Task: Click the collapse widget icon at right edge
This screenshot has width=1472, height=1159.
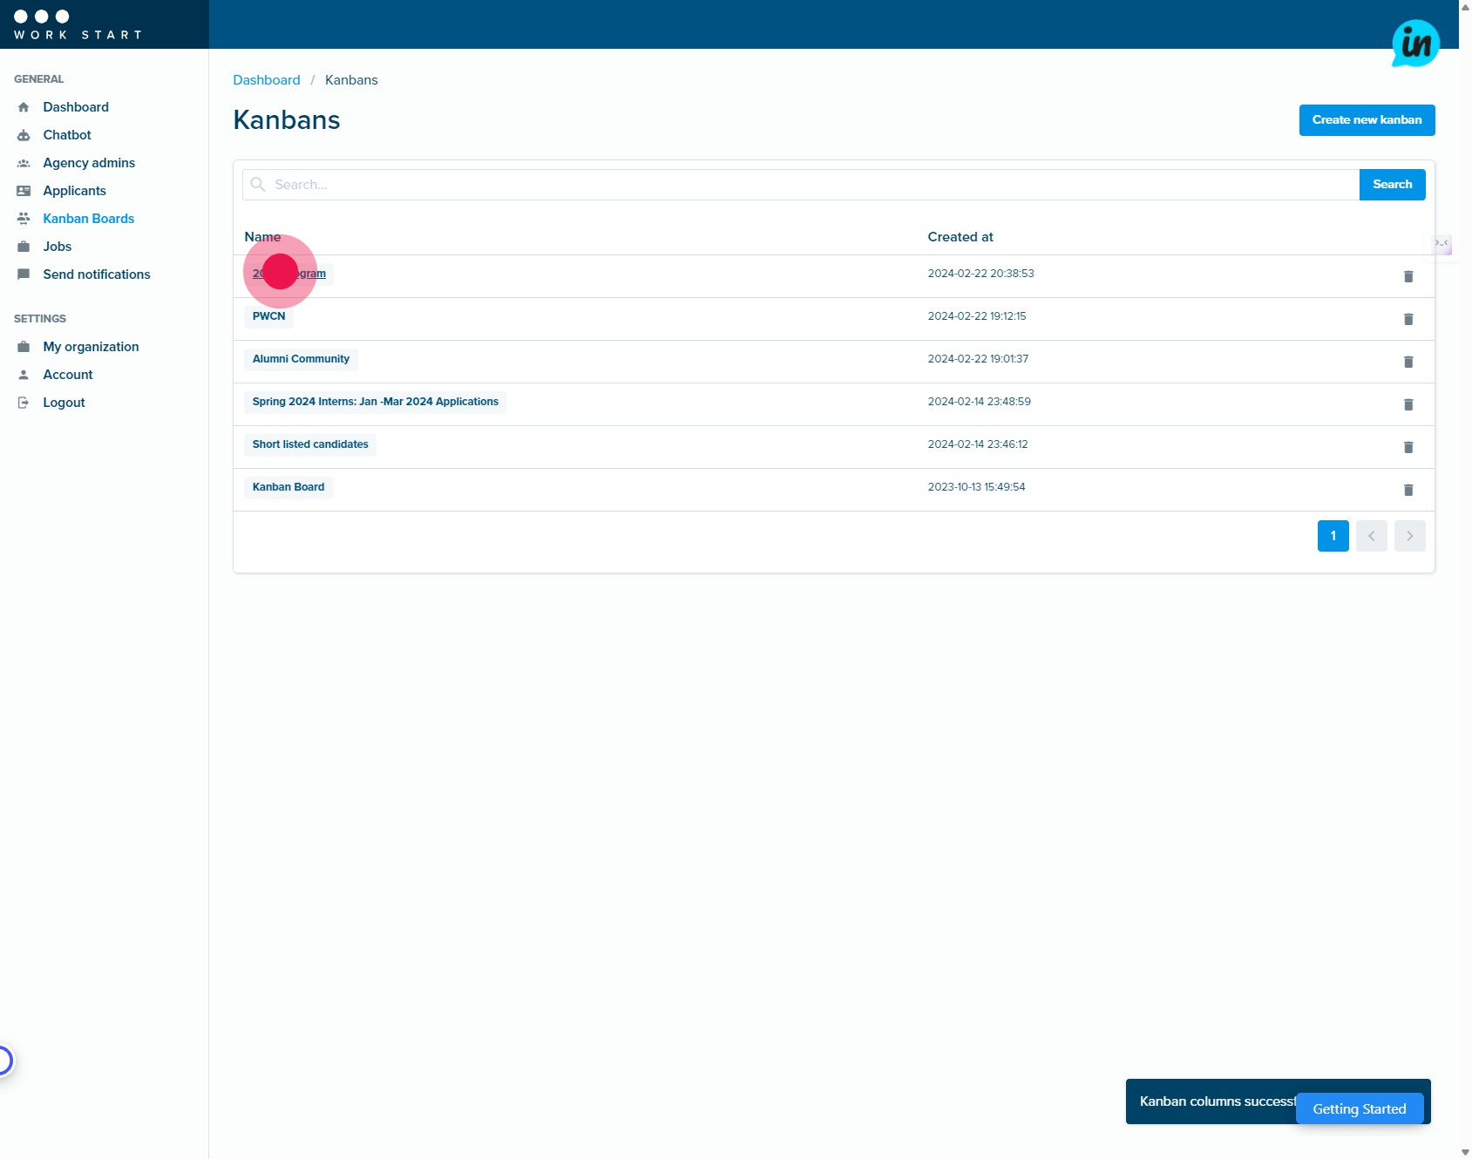Action: [1442, 244]
